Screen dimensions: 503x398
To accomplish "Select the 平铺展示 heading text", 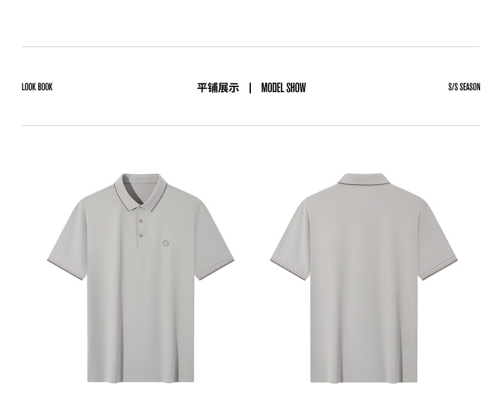I will tap(218, 88).
